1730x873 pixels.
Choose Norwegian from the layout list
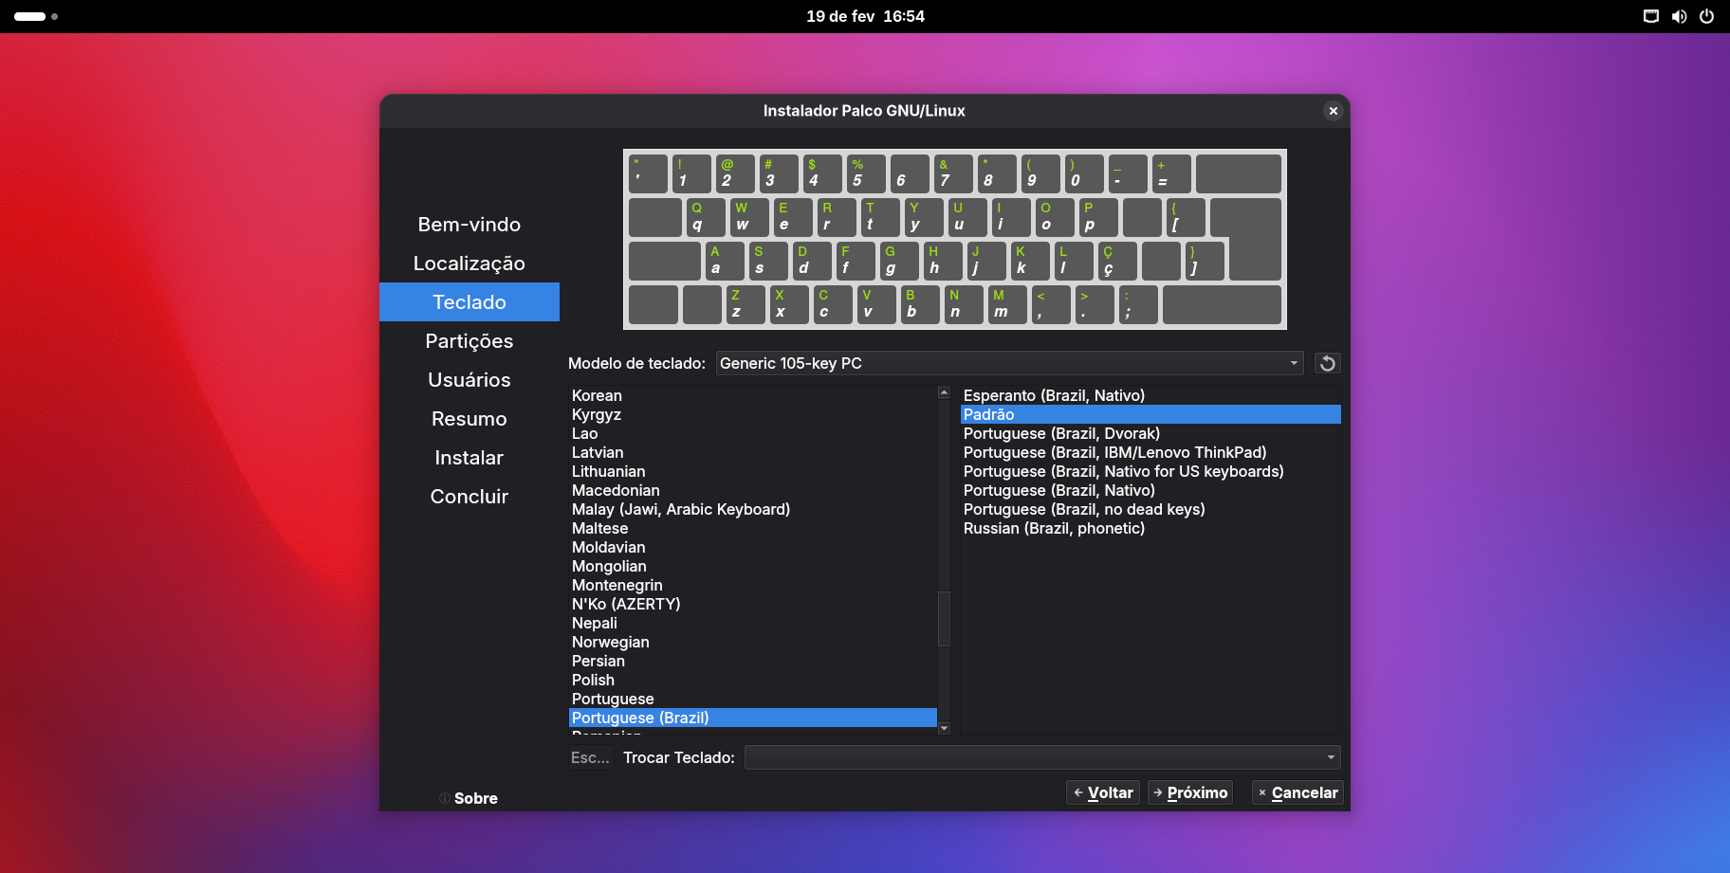(x=611, y=643)
